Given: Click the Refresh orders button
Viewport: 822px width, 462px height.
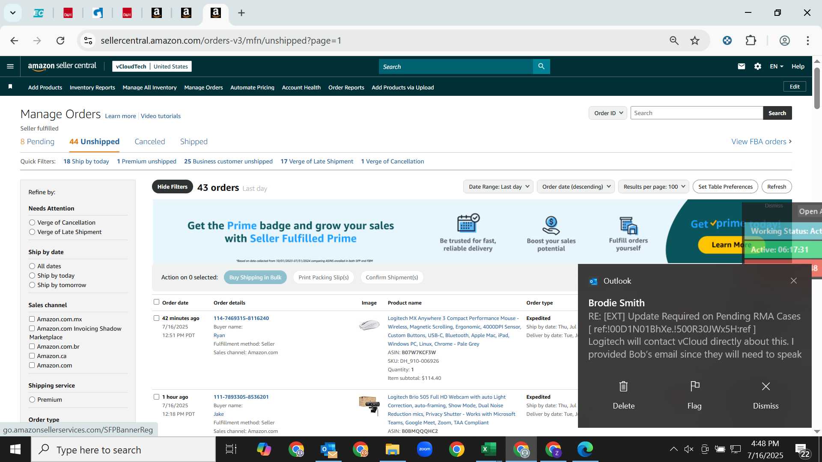Looking at the screenshot, I should click(x=776, y=187).
